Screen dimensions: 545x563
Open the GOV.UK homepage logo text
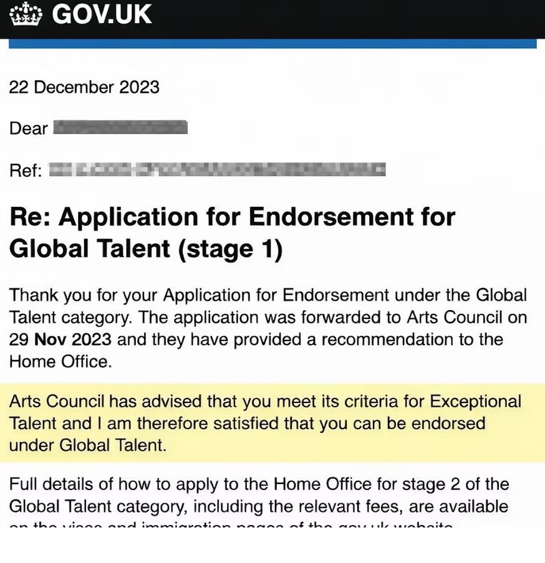[x=102, y=14]
